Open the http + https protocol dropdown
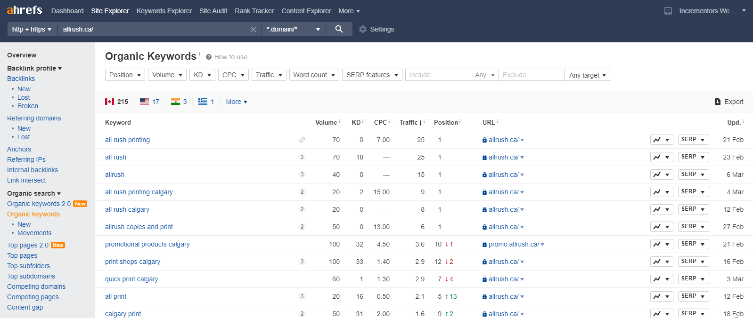Viewport: 753px width, 318px height. (x=32, y=29)
